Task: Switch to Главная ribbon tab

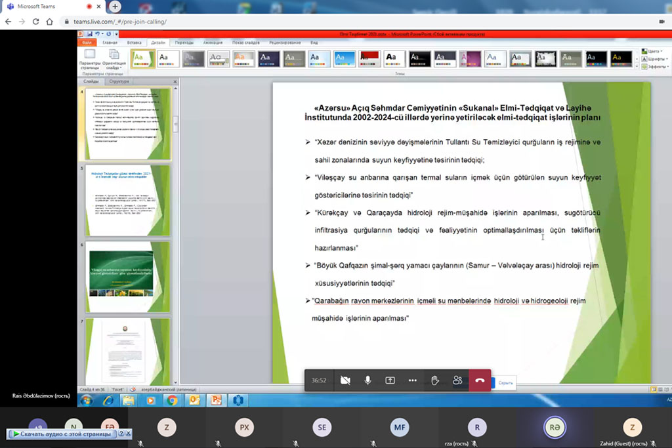Action: [110, 43]
